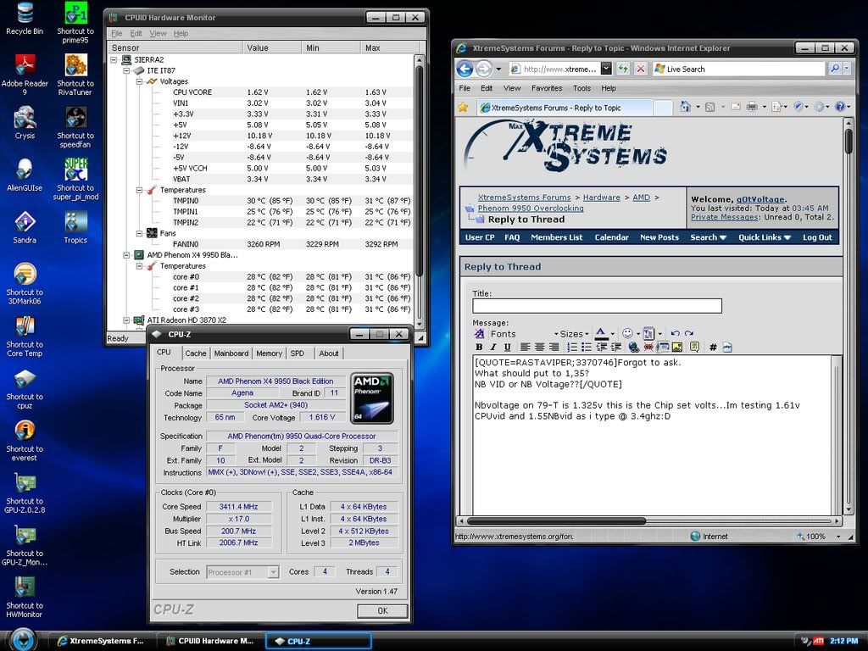
Task: Click the insert image icon in editor
Action: tap(677, 347)
